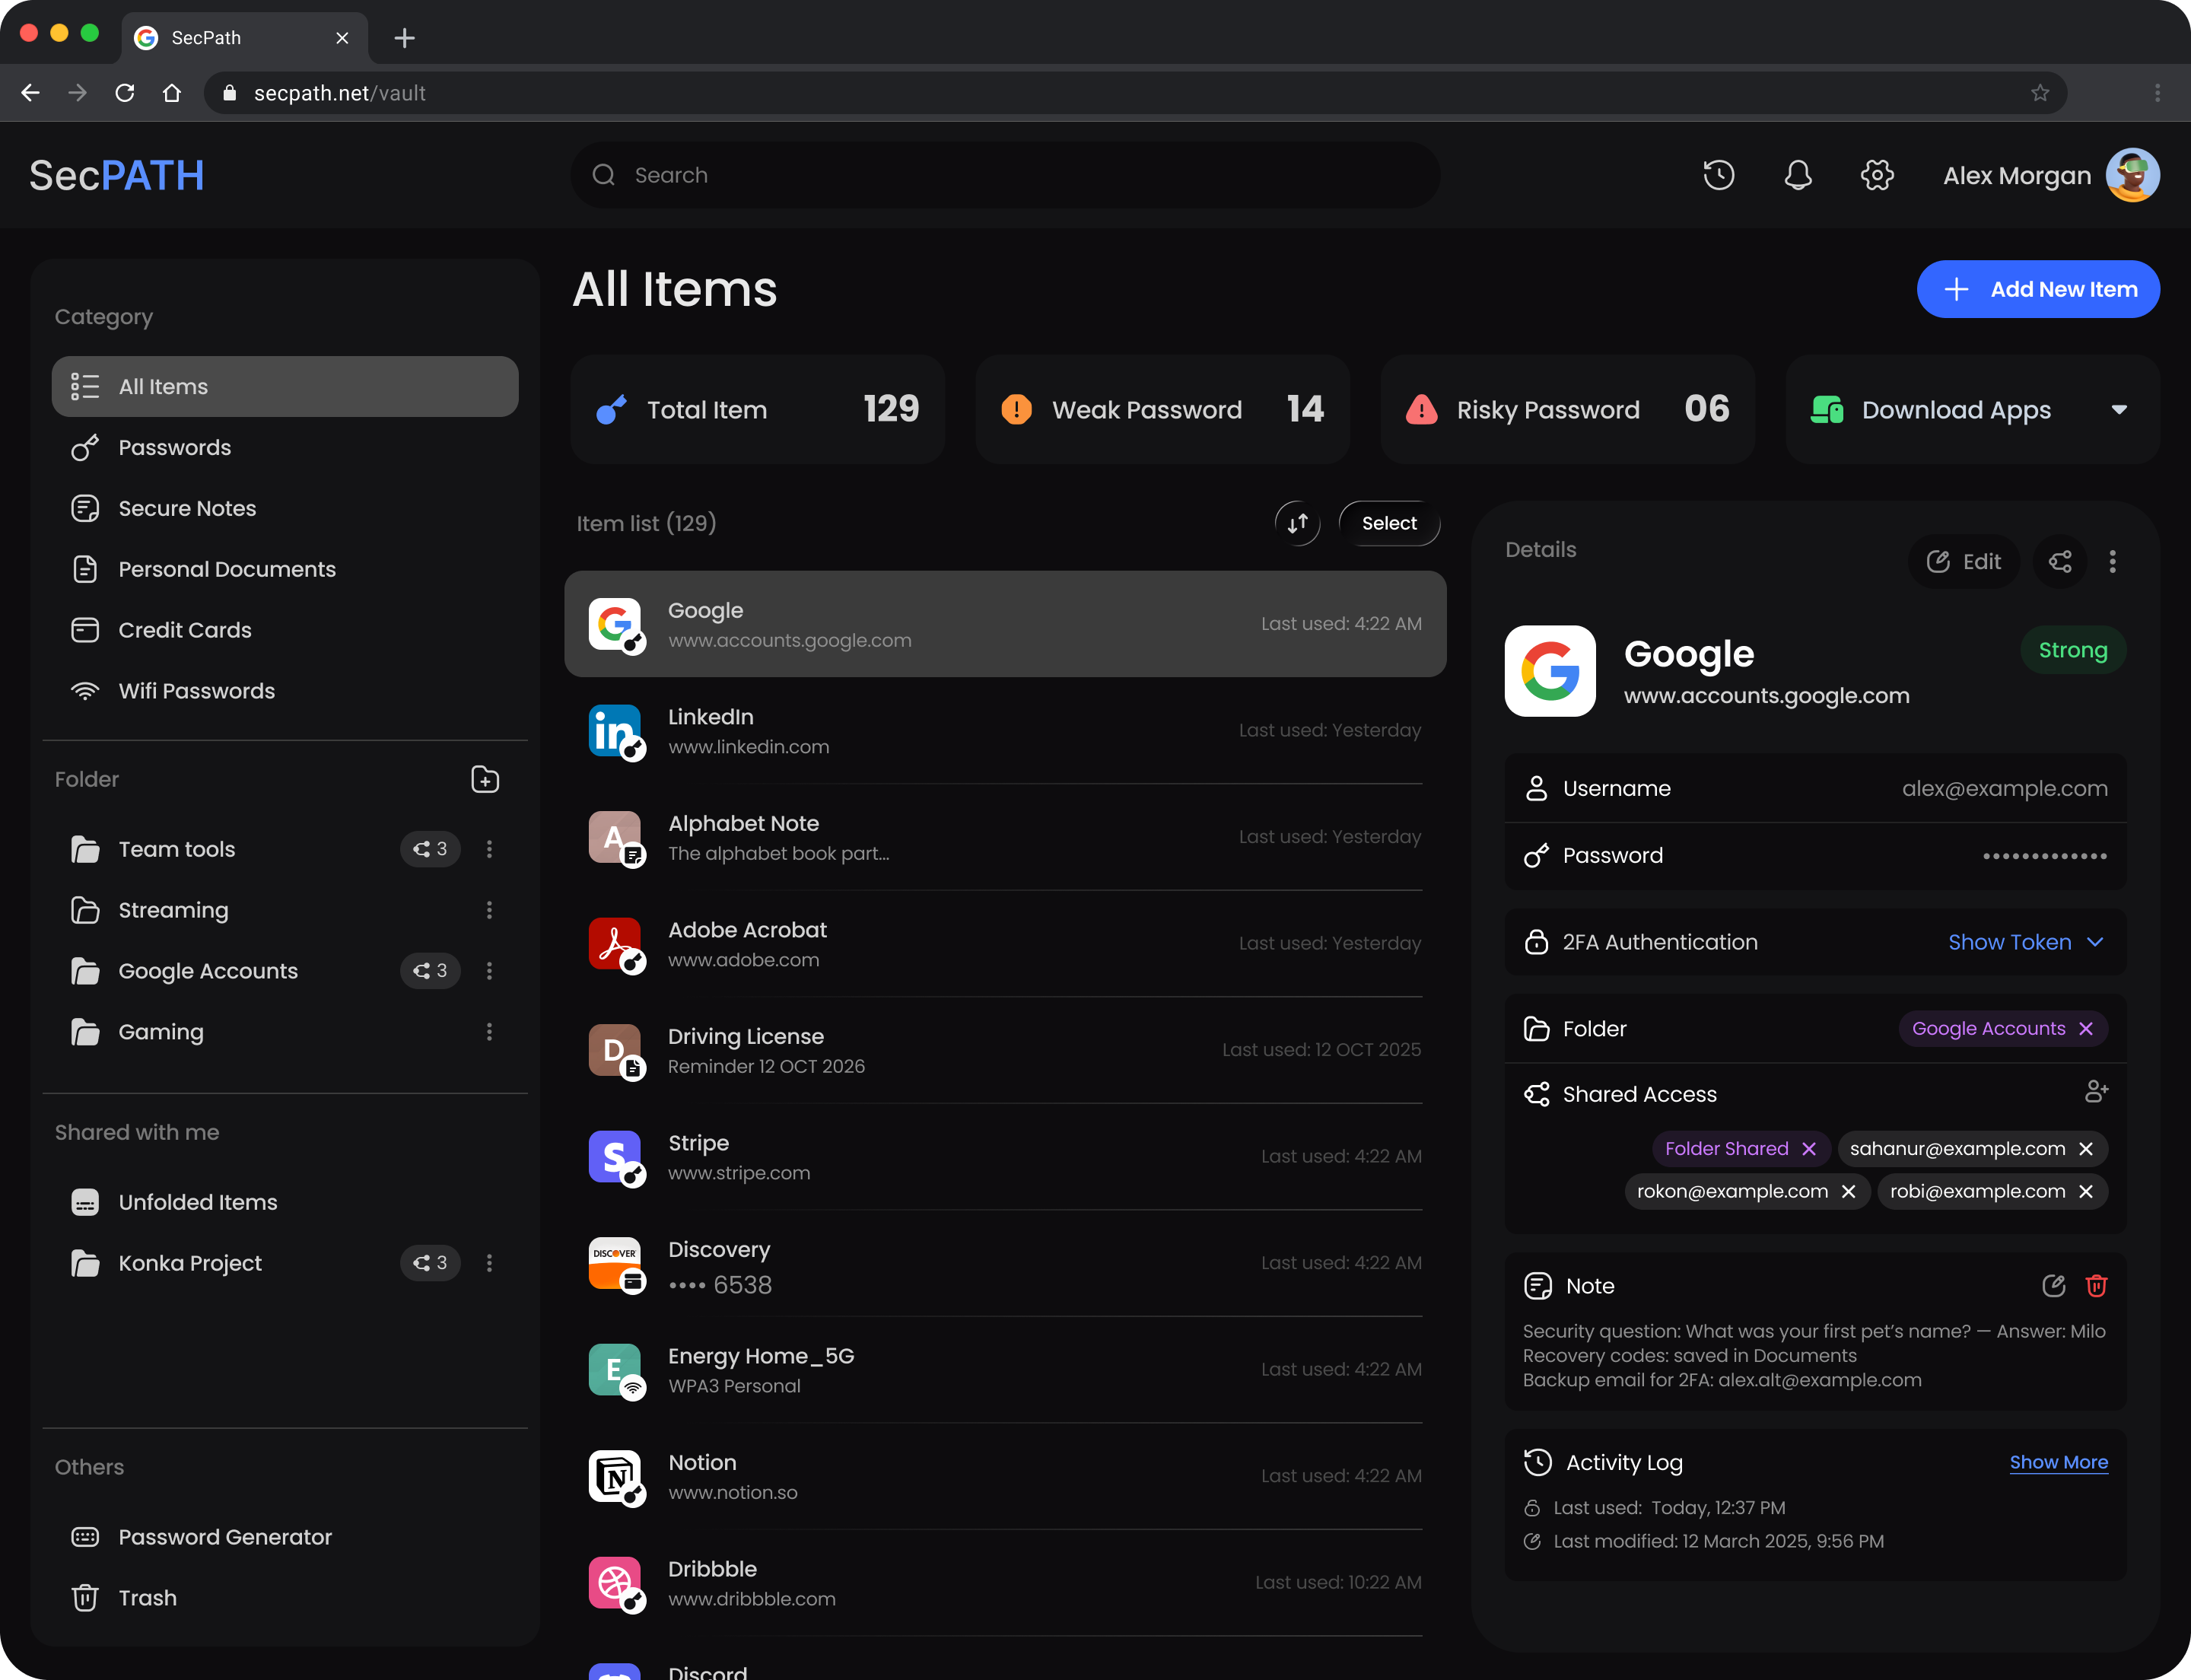This screenshot has width=2191, height=1680.
Task: Remove sahanur@example.com from shared access
Action: tap(2085, 1149)
